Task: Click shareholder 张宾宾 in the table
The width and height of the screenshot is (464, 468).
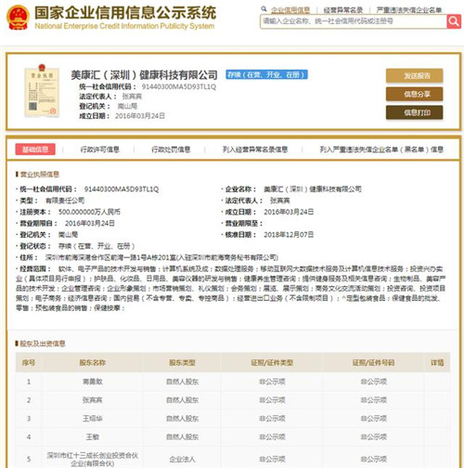Action: coord(92,400)
